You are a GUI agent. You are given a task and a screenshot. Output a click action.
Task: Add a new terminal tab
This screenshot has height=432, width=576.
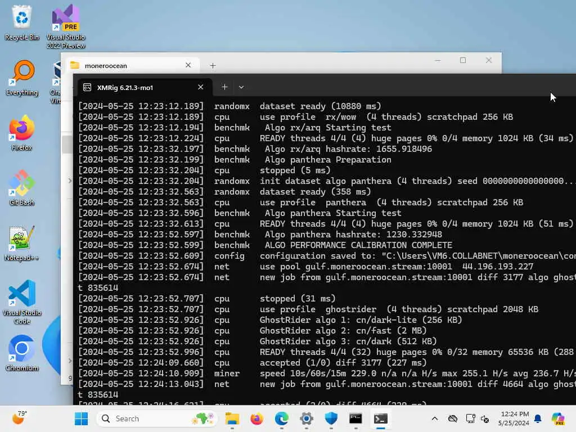(225, 87)
